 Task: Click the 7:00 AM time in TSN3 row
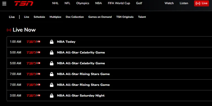click(x=16, y=85)
